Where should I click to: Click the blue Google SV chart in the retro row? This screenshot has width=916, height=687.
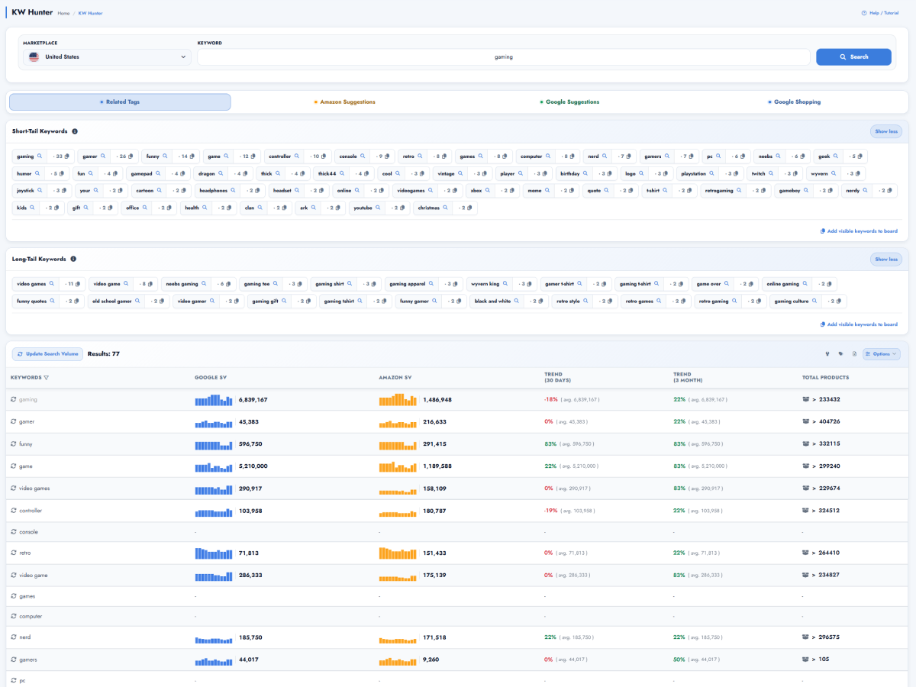(214, 553)
